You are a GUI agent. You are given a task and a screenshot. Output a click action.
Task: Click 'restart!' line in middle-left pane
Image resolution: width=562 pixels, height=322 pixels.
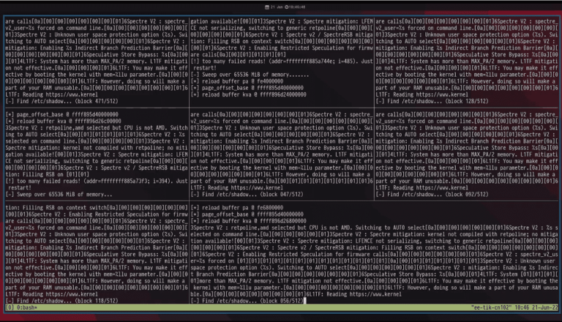pyautogui.click(x=20, y=187)
